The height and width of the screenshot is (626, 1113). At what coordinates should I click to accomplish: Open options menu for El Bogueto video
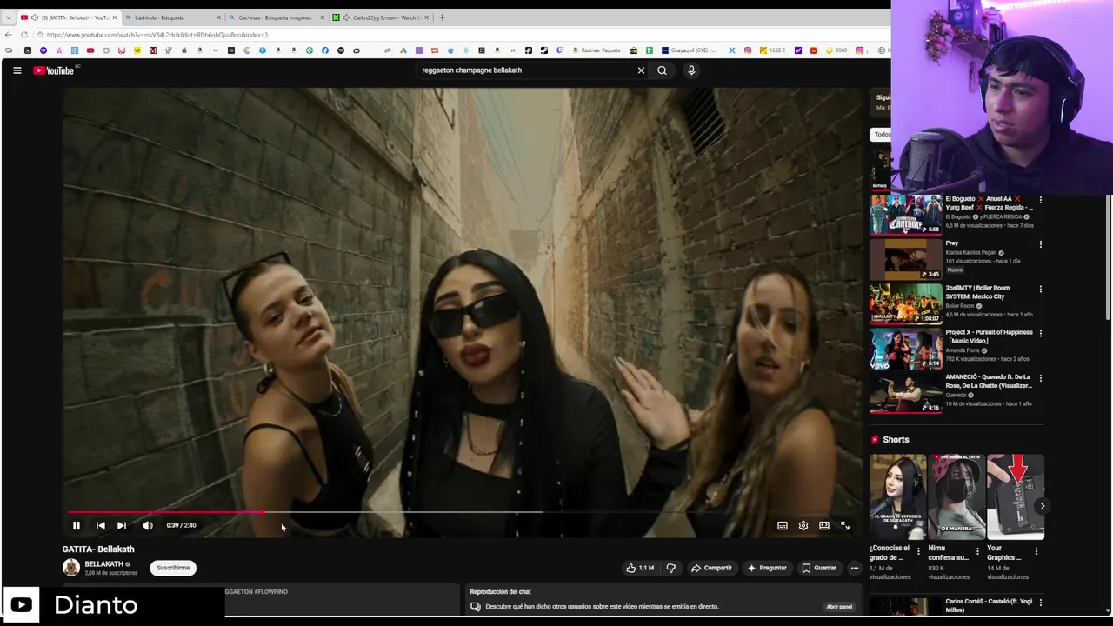pos(1041,200)
